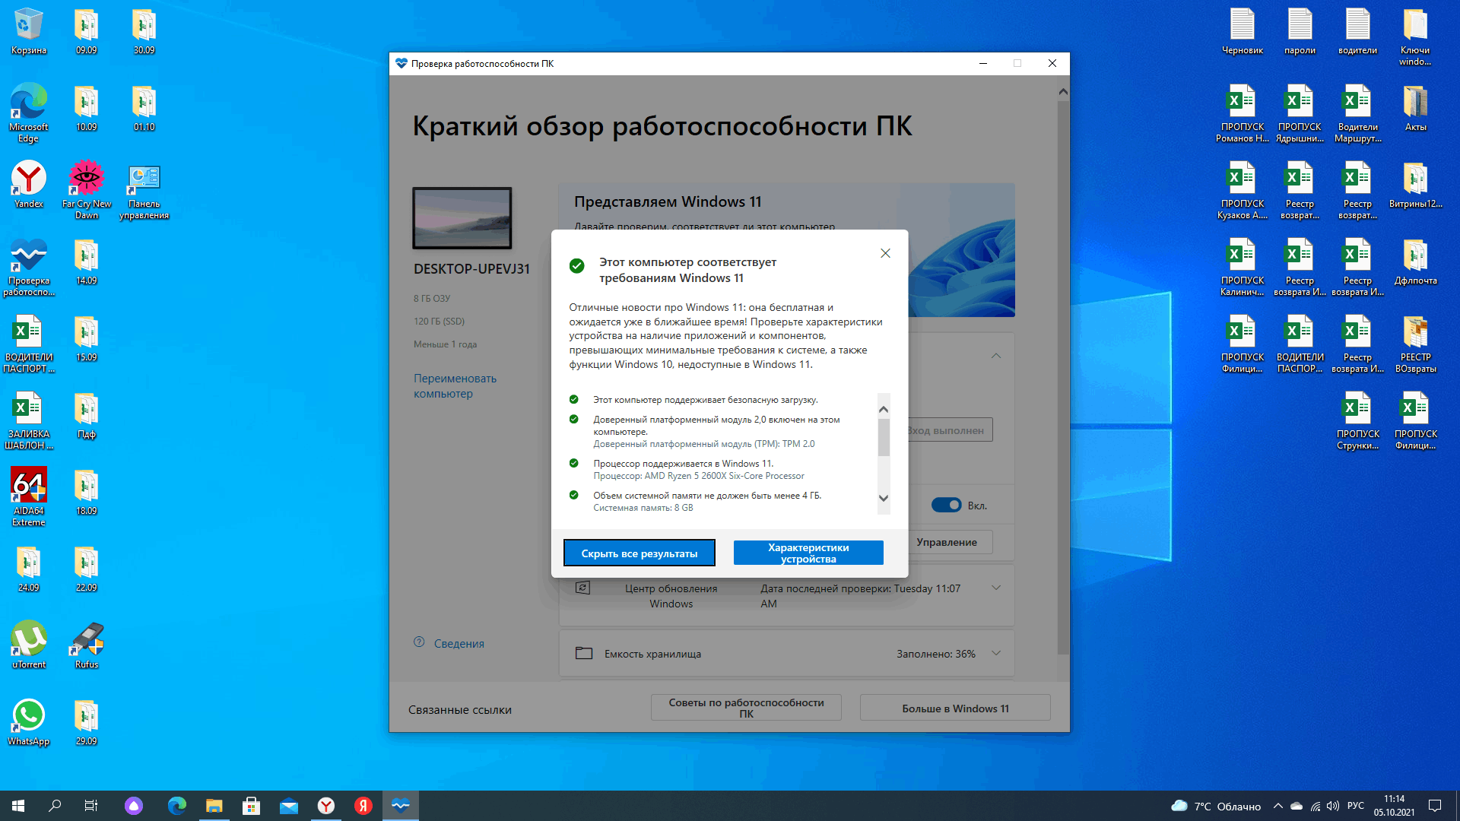The width and height of the screenshot is (1460, 821).
Task: Open Edge from taskbar
Action: 177,806
